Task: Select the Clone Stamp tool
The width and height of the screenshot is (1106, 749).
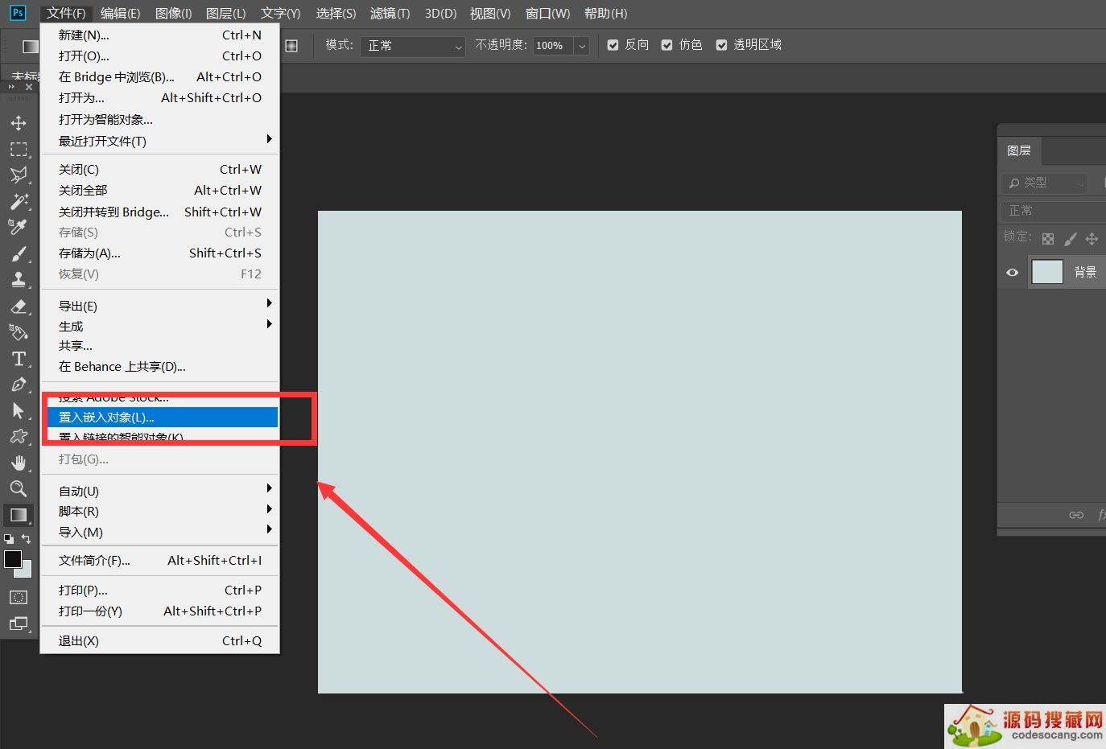Action: (x=19, y=280)
